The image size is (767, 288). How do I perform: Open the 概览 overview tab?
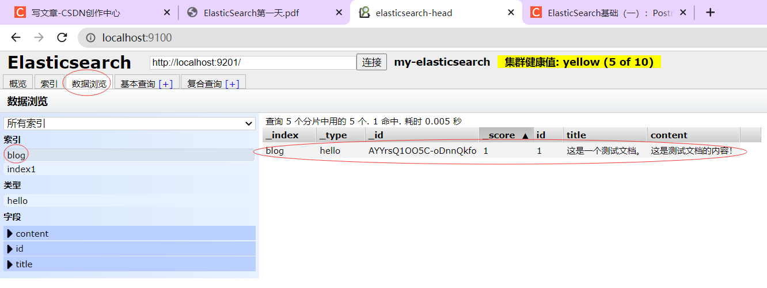tap(18, 83)
